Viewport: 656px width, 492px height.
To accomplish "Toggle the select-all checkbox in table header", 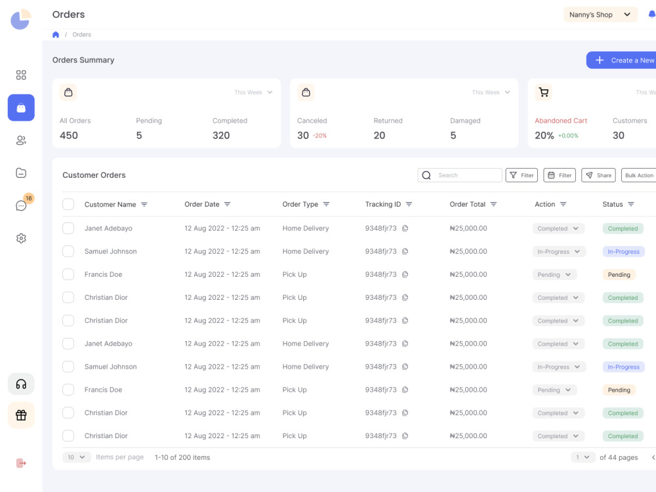I will point(68,204).
